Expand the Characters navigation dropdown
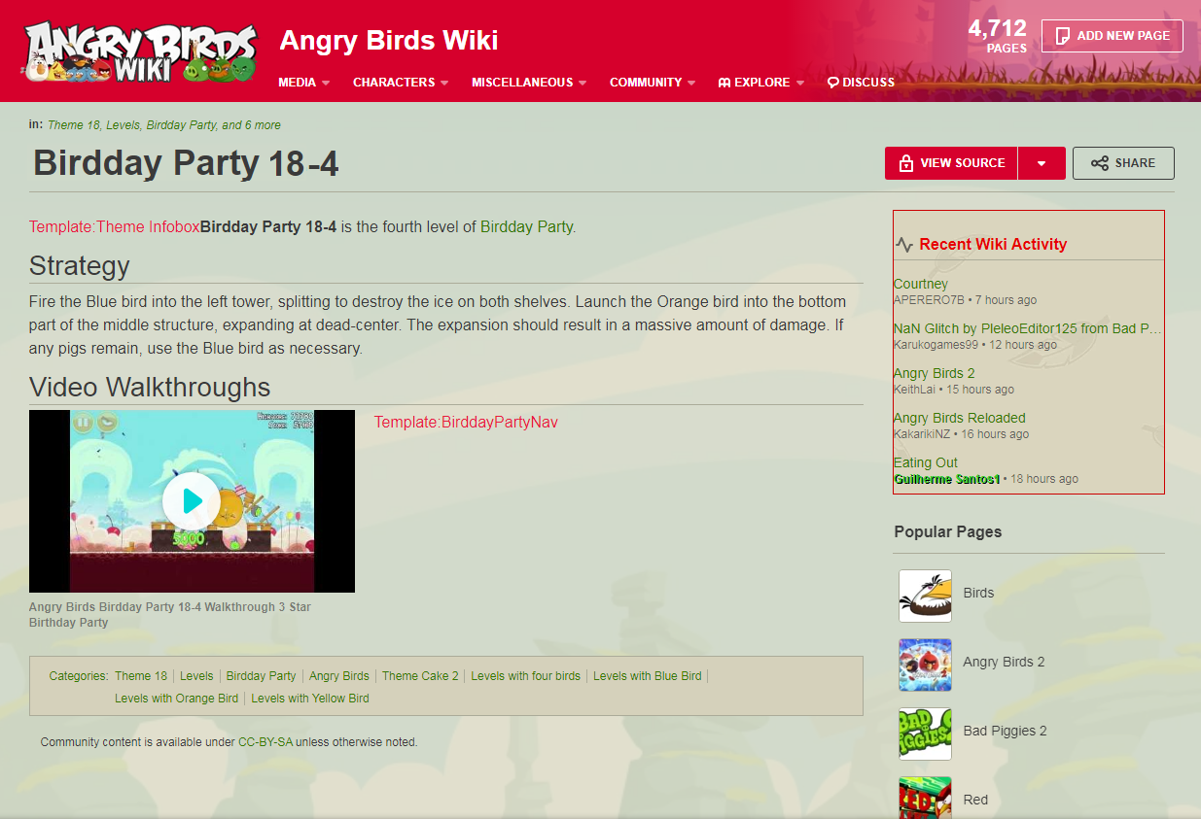Image resolution: width=1201 pixels, height=819 pixels. [x=401, y=83]
